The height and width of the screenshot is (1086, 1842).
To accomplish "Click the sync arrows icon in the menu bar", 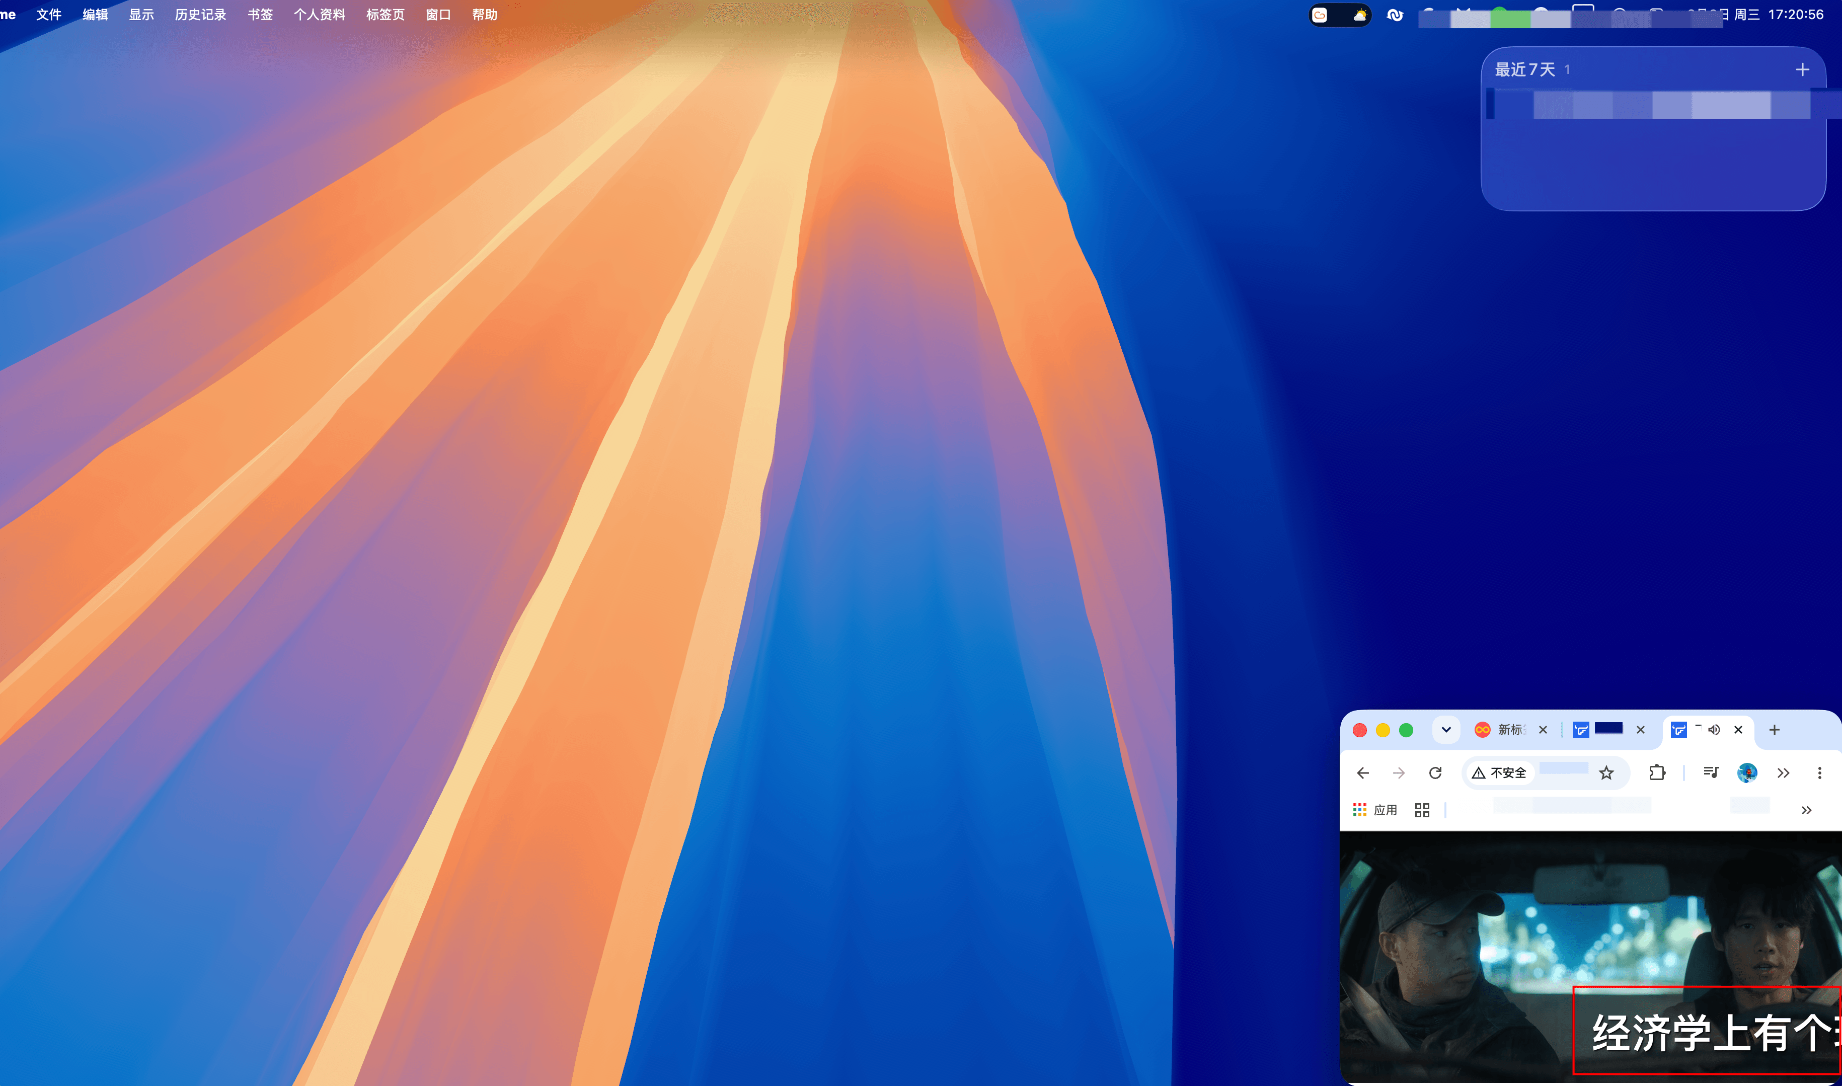I will (1395, 16).
